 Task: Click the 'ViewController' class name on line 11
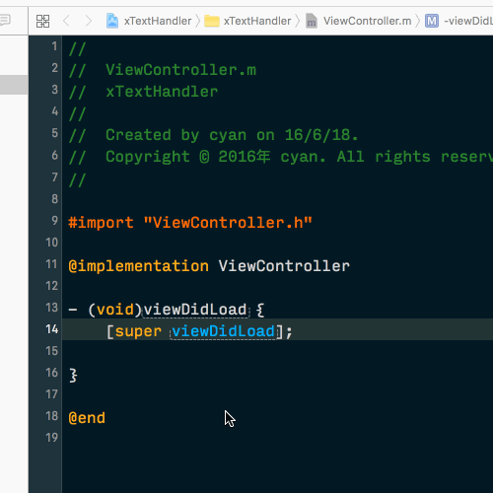pyautogui.click(x=284, y=266)
